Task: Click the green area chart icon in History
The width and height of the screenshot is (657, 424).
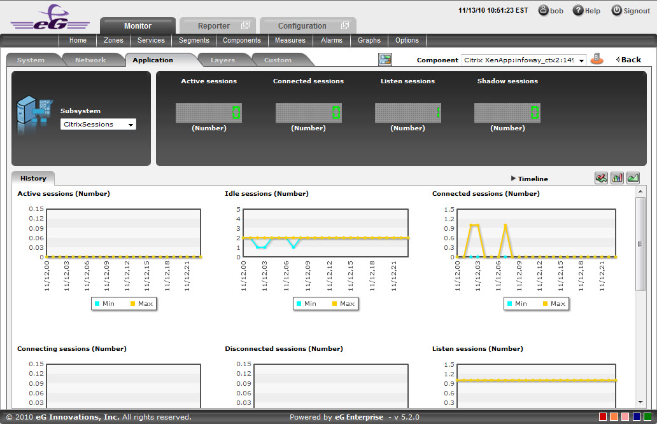Action: pyautogui.click(x=633, y=178)
